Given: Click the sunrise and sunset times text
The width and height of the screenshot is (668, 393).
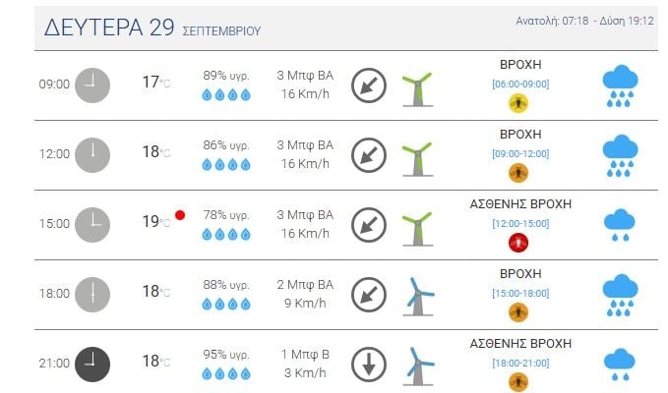Looking at the screenshot, I should click(585, 21).
